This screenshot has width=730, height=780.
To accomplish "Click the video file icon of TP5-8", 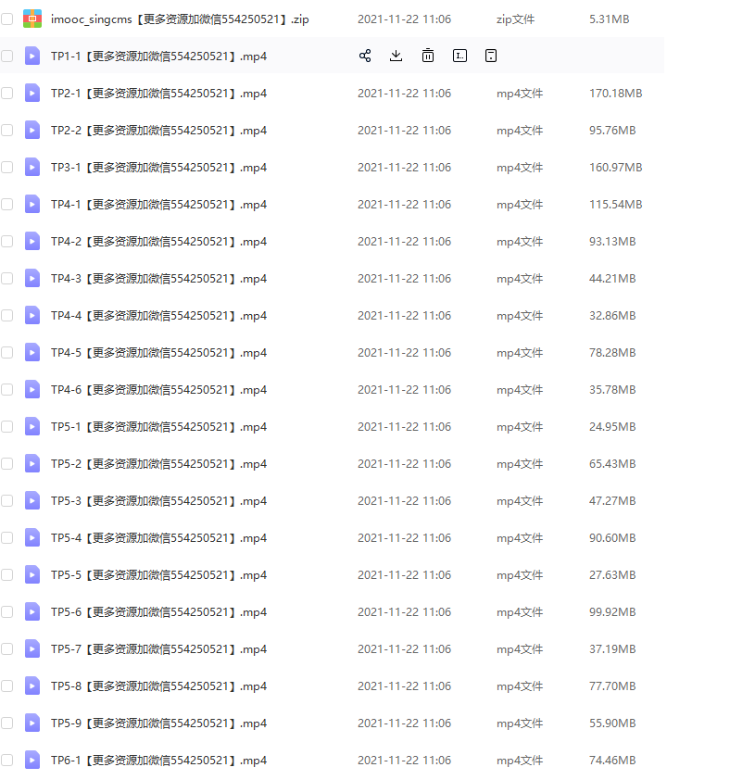I will [32, 686].
